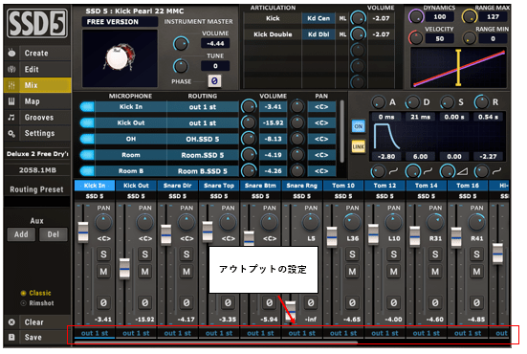This screenshot has height=354, width=527.
Task: Open Kick In channel output selector
Action: click(95, 333)
